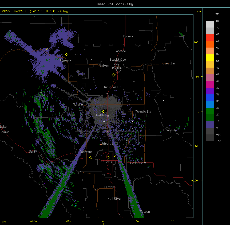Click the -30 value on dBZ legend
Screen dimensions: 230x225
point(219,141)
